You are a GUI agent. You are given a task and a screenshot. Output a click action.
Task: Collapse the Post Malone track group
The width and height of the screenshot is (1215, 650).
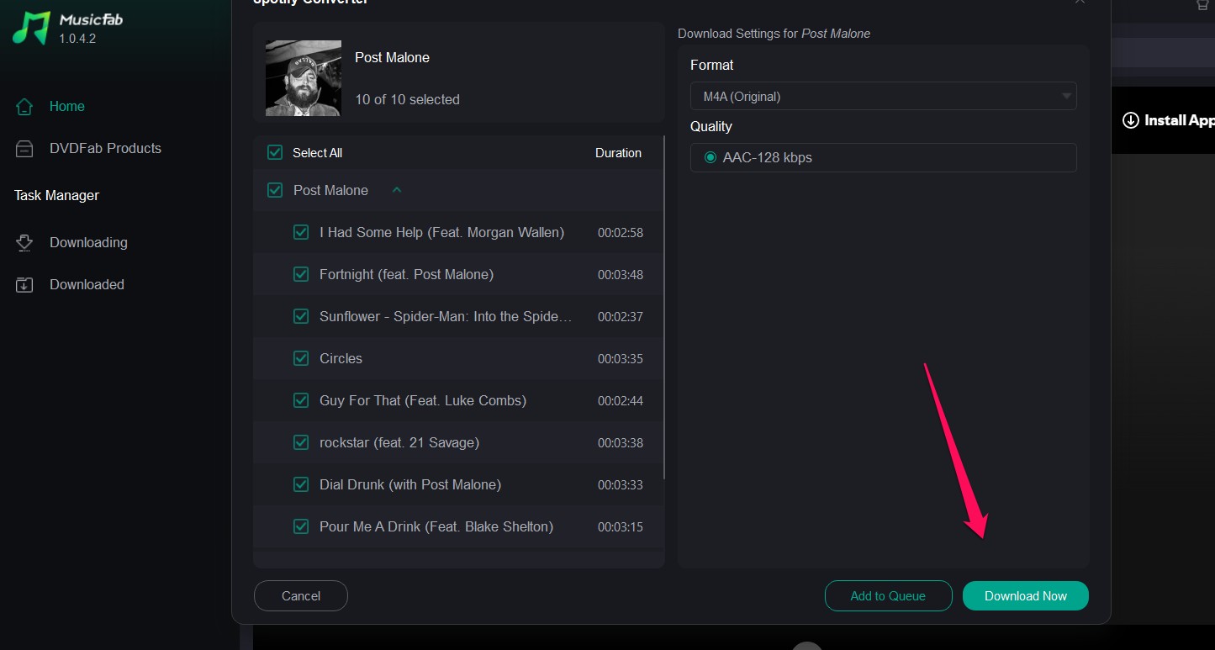click(x=397, y=190)
